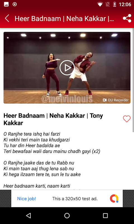Click the image notification icon in status bar
This screenshot has height=224, width=134.
[6, 4]
